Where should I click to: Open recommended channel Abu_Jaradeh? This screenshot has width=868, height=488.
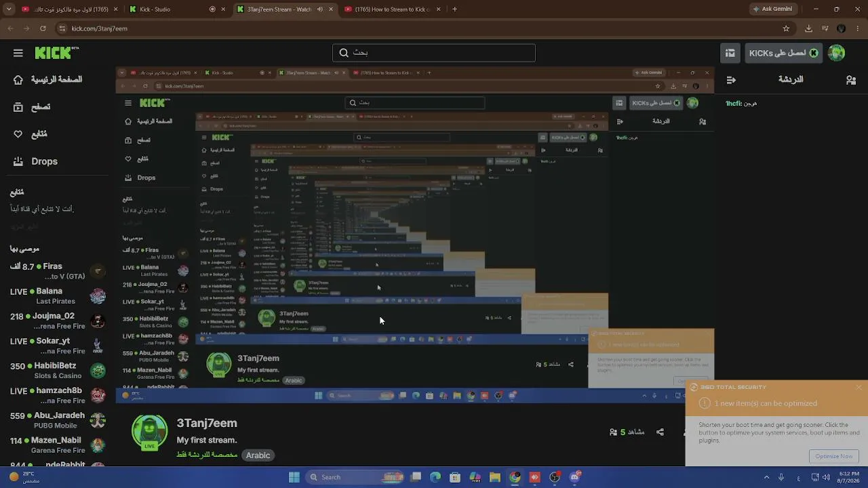pos(58,420)
